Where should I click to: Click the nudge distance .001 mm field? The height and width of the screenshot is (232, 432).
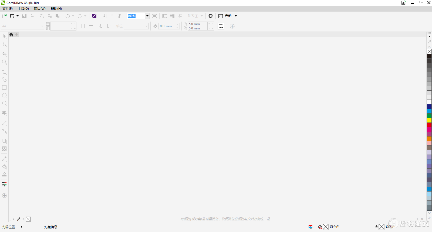(167, 26)
